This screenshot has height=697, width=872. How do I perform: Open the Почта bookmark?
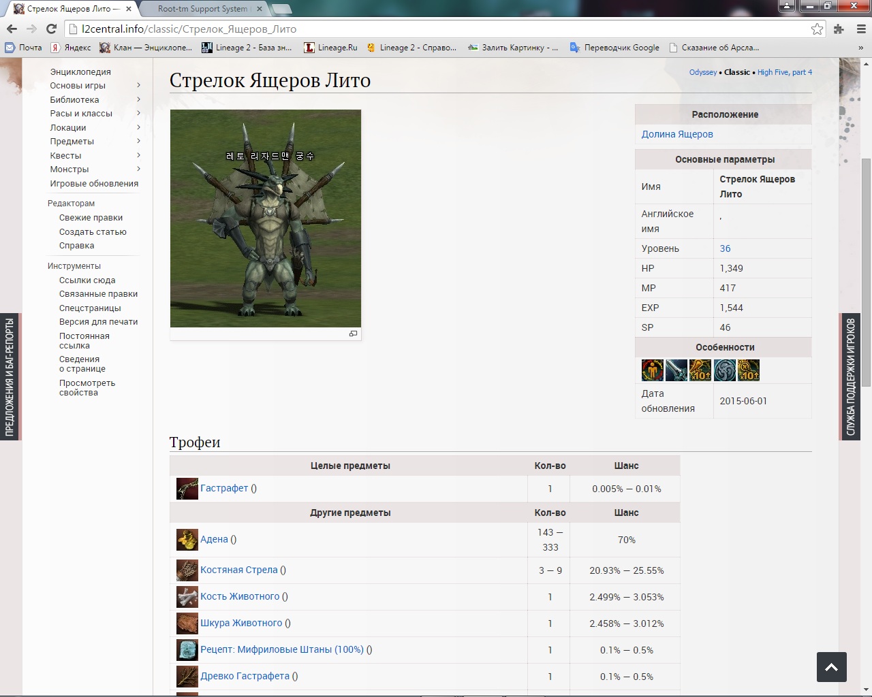[x=23, y=48]
